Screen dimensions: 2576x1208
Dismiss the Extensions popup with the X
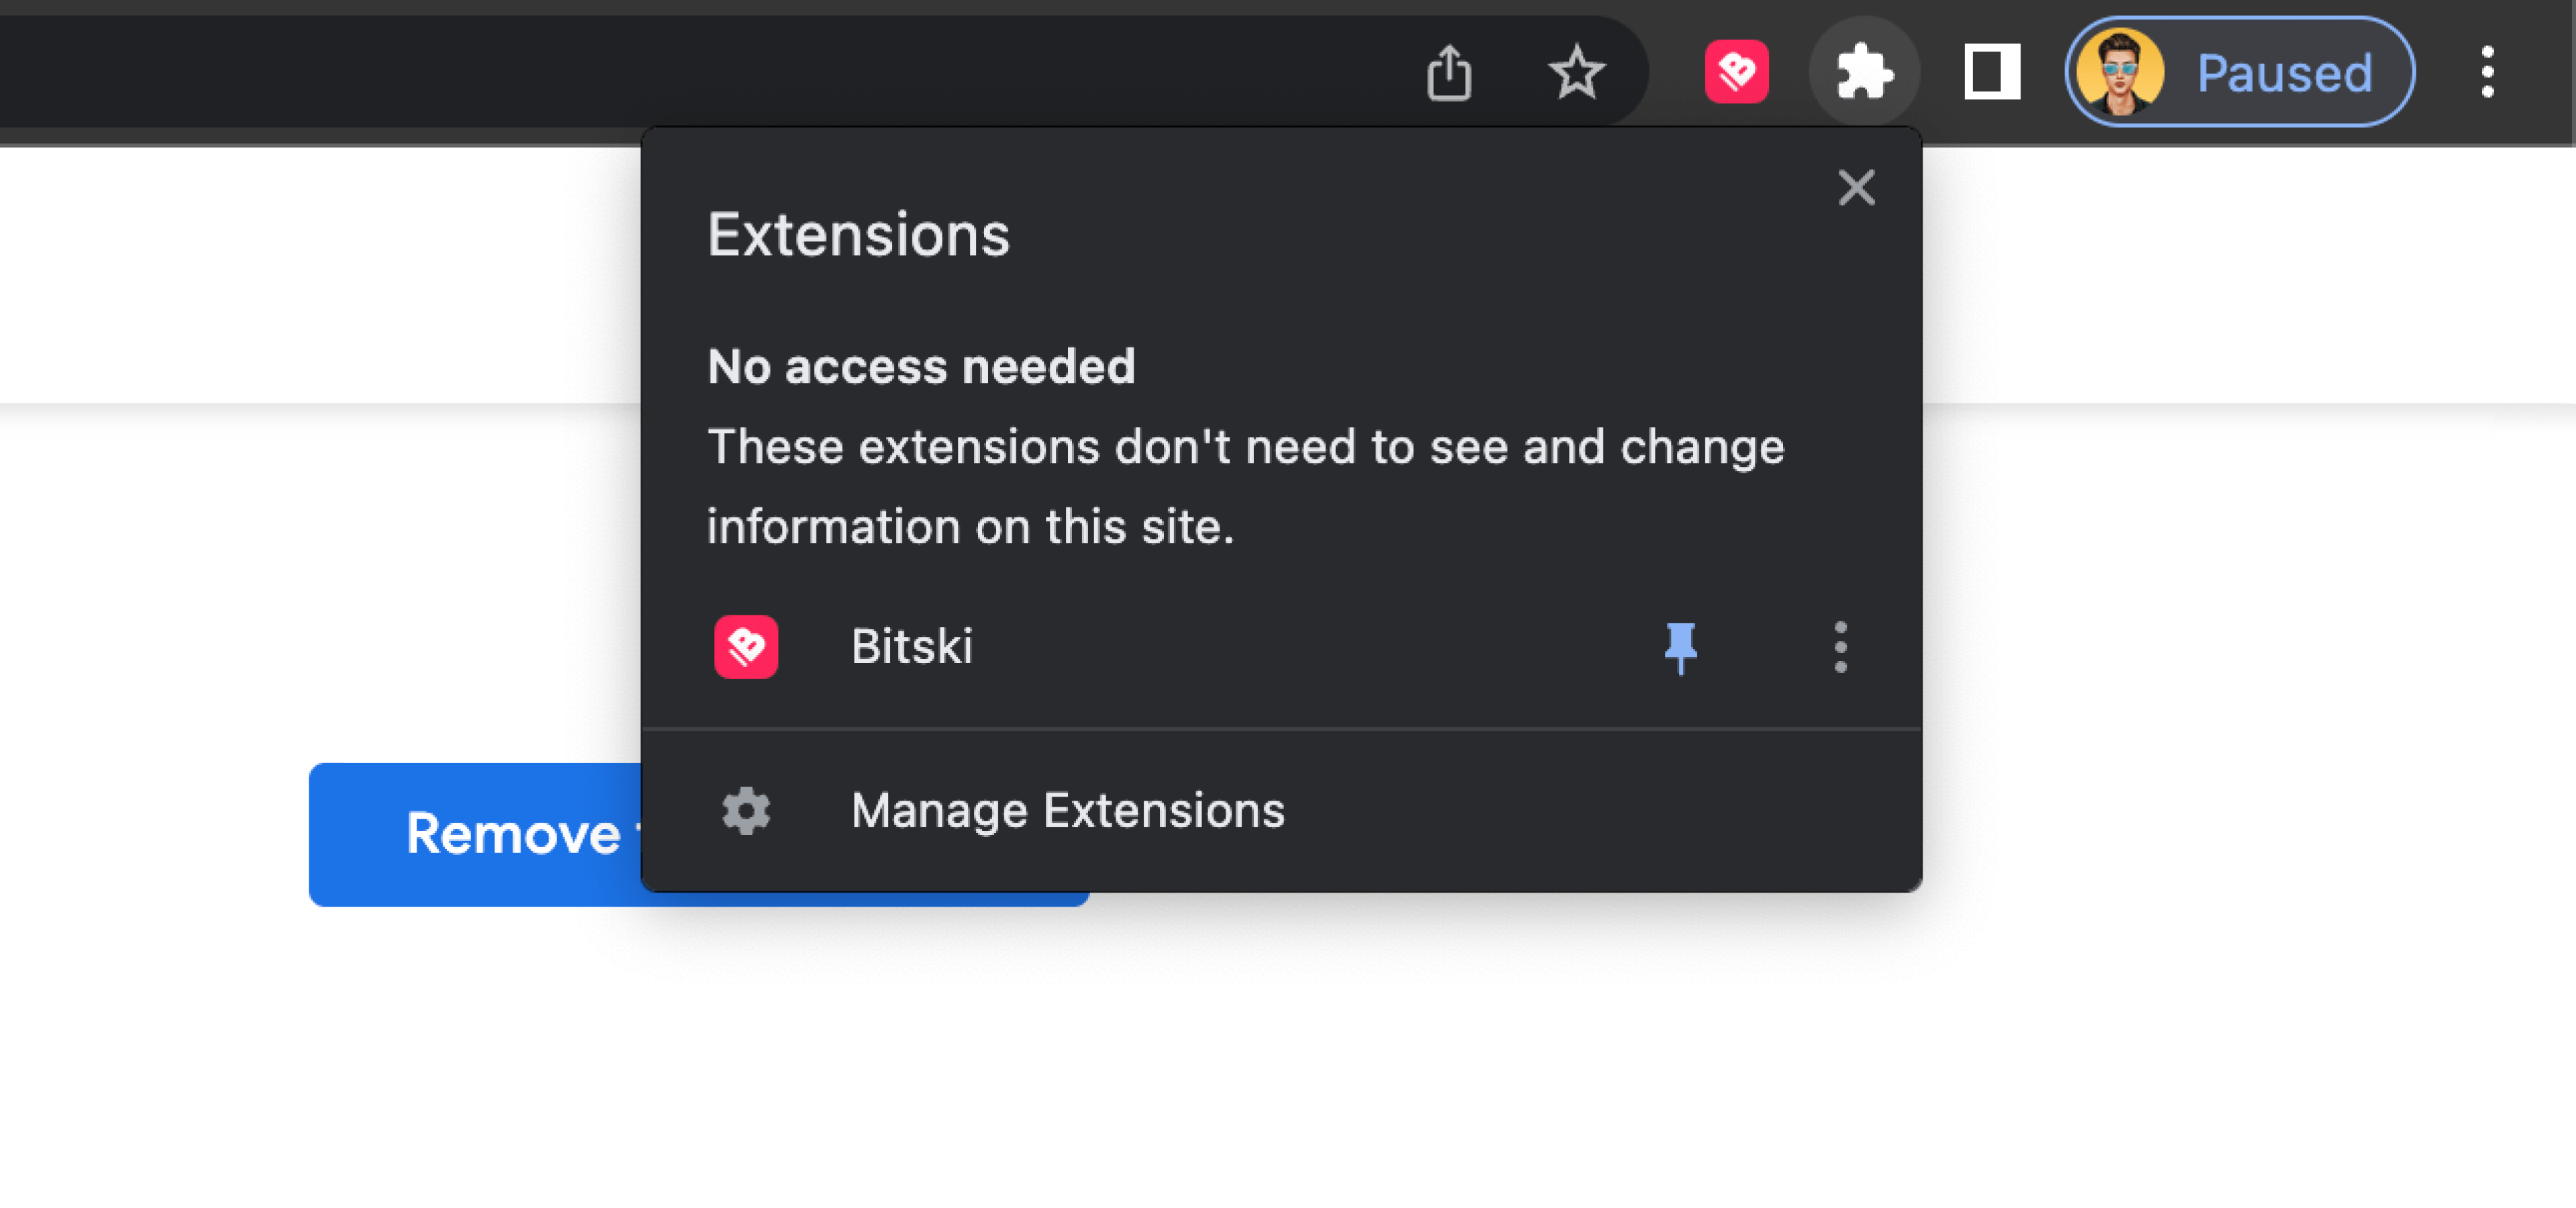tap(1856, 188)
